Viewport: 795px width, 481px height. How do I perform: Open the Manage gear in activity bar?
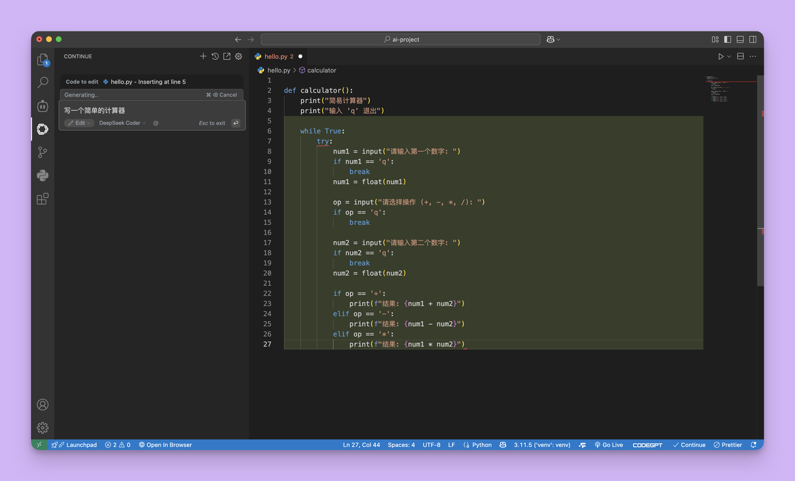[42, 428]
